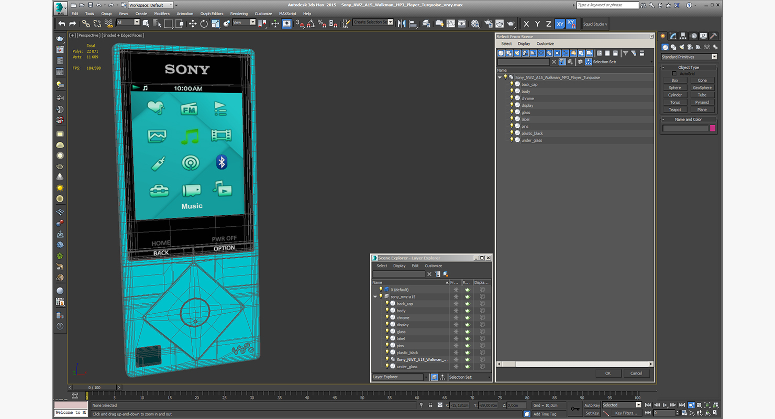Click the search field in Select From Scene

point(523,62)
